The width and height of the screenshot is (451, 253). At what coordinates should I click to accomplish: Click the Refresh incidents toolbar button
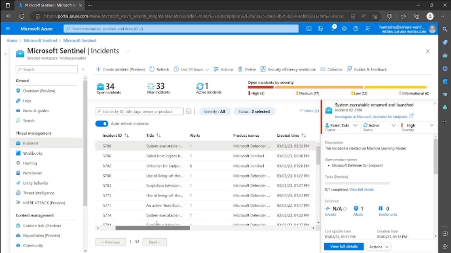(159, 70)
